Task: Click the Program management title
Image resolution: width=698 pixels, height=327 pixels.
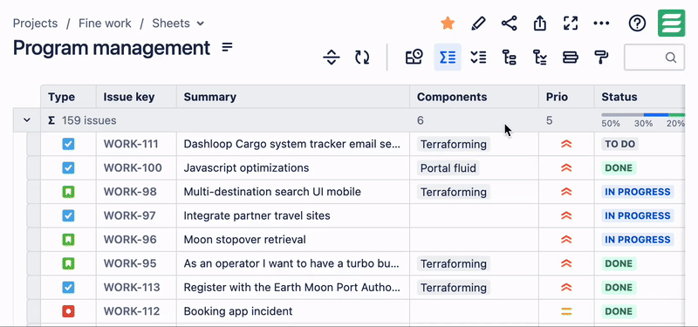Action: coord(112,48)
